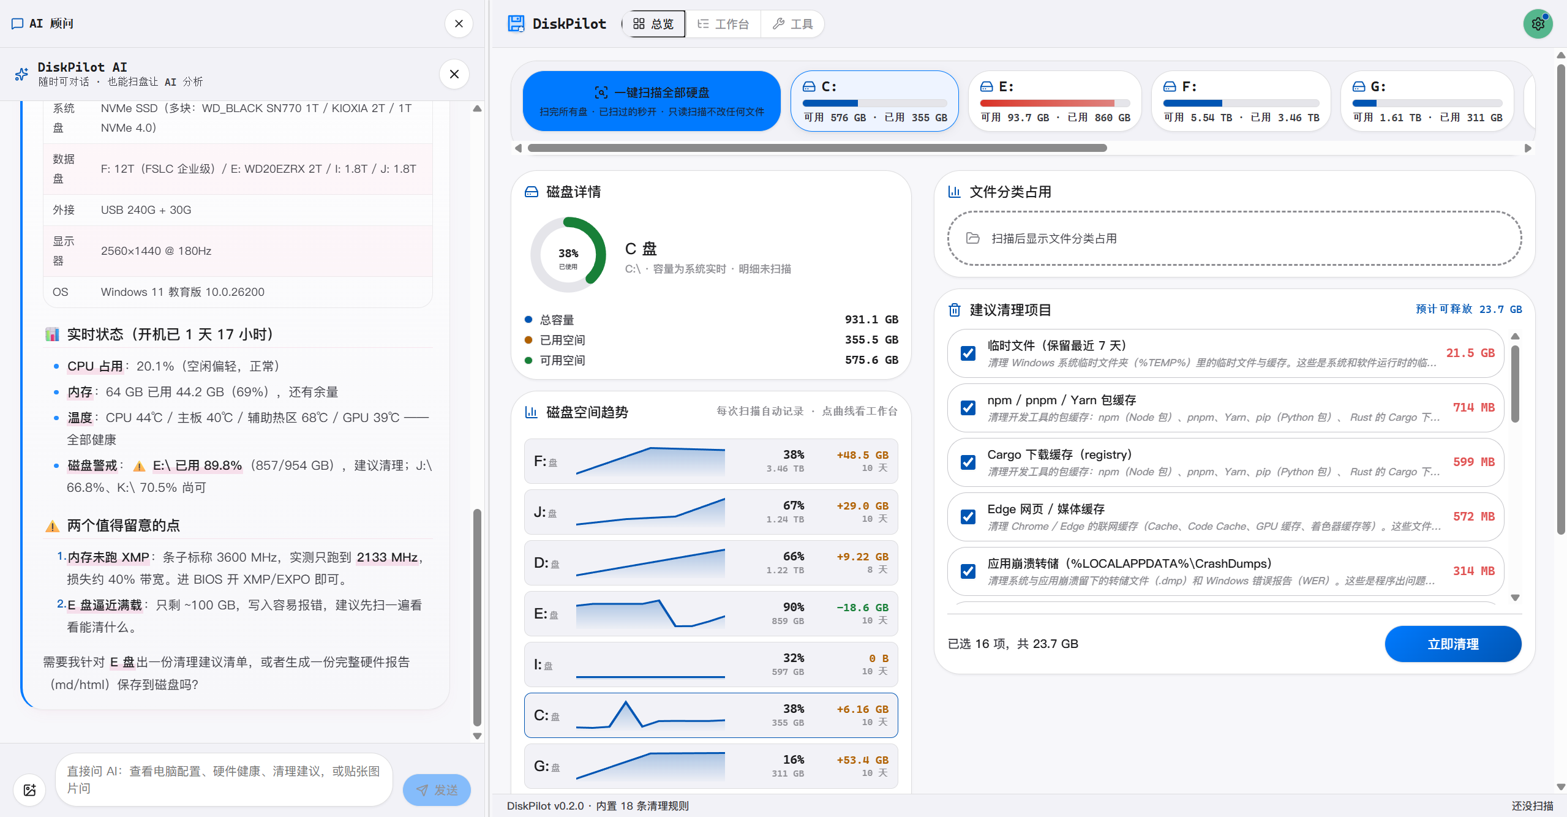This screenshot has width=1567, height=817.
Task: Switch to the 工作台 tab
Action: (x=723, y=24)
